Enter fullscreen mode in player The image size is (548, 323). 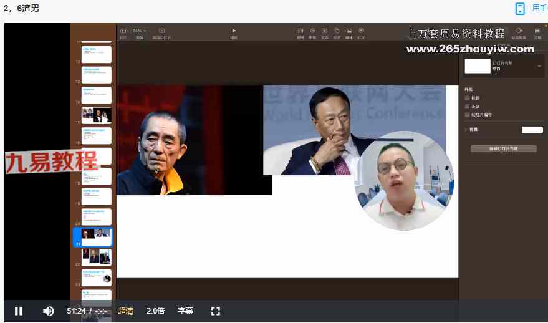coord(216,311)
